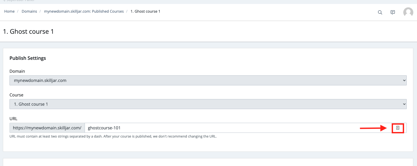Open the Published Courses breadcrumb link
Image resolution: width=417 pixels, height=166 pixels.
pos(84,11)
